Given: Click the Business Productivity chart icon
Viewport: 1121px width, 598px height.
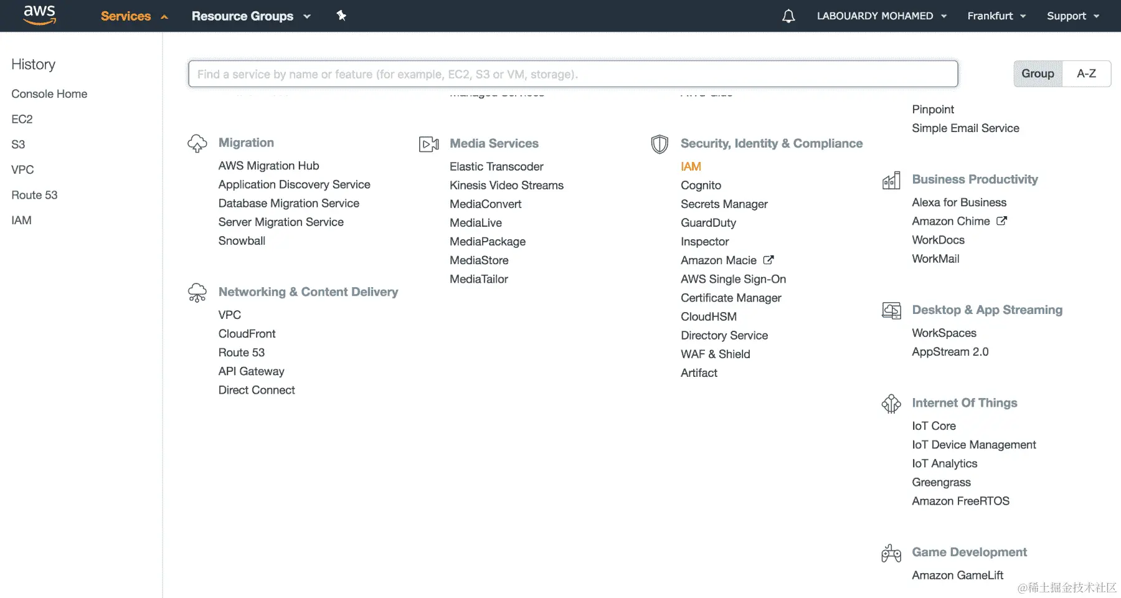Looking at the screenshot, I should click(891, 180).
